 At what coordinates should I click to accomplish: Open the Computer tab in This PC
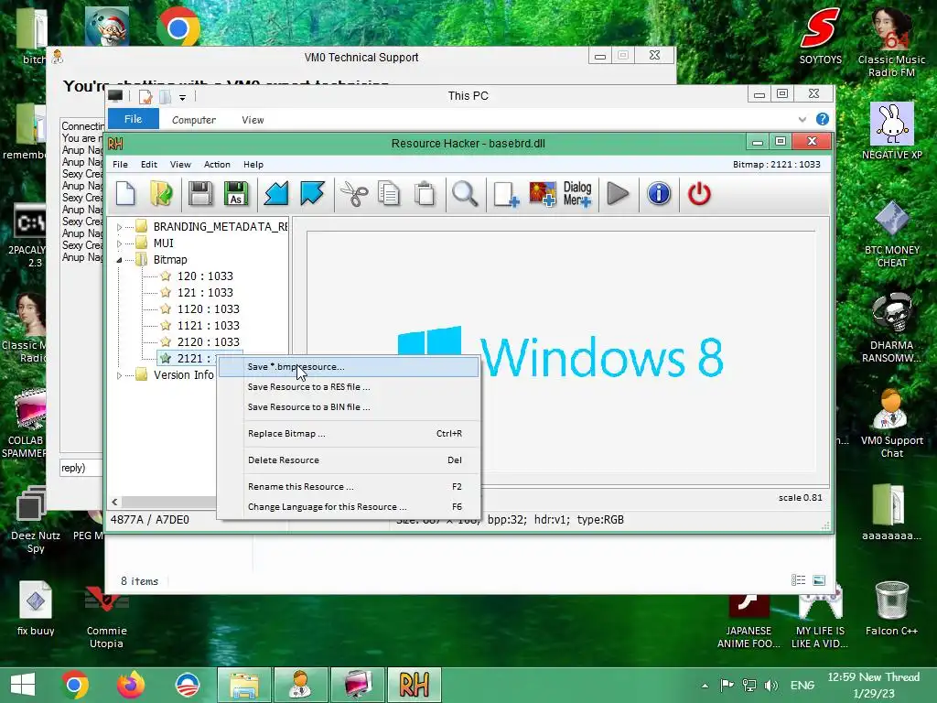point(194,120)
